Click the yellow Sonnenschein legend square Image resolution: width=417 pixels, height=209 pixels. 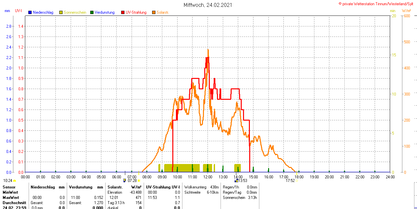tap(61, 12)
